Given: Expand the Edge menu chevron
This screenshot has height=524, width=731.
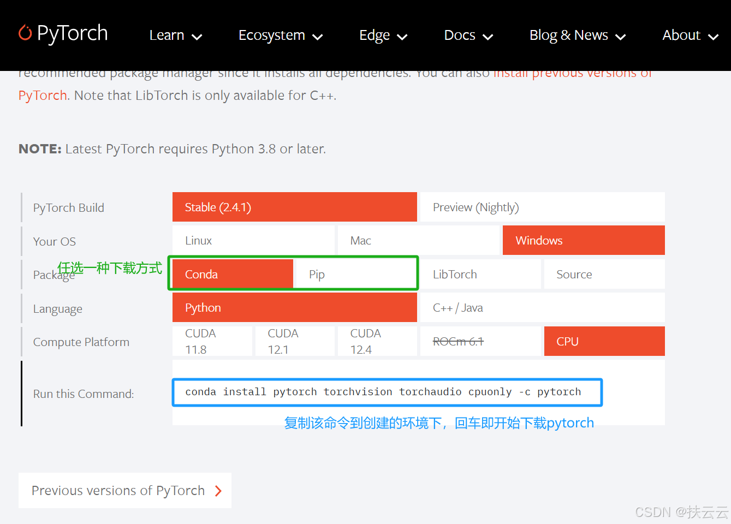Looking at the screenshot, I should (x=402, y=37).
